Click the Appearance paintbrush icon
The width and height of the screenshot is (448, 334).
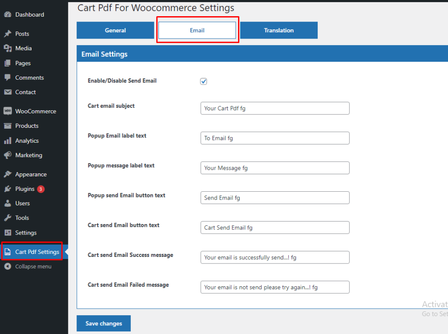coord(8,174)
